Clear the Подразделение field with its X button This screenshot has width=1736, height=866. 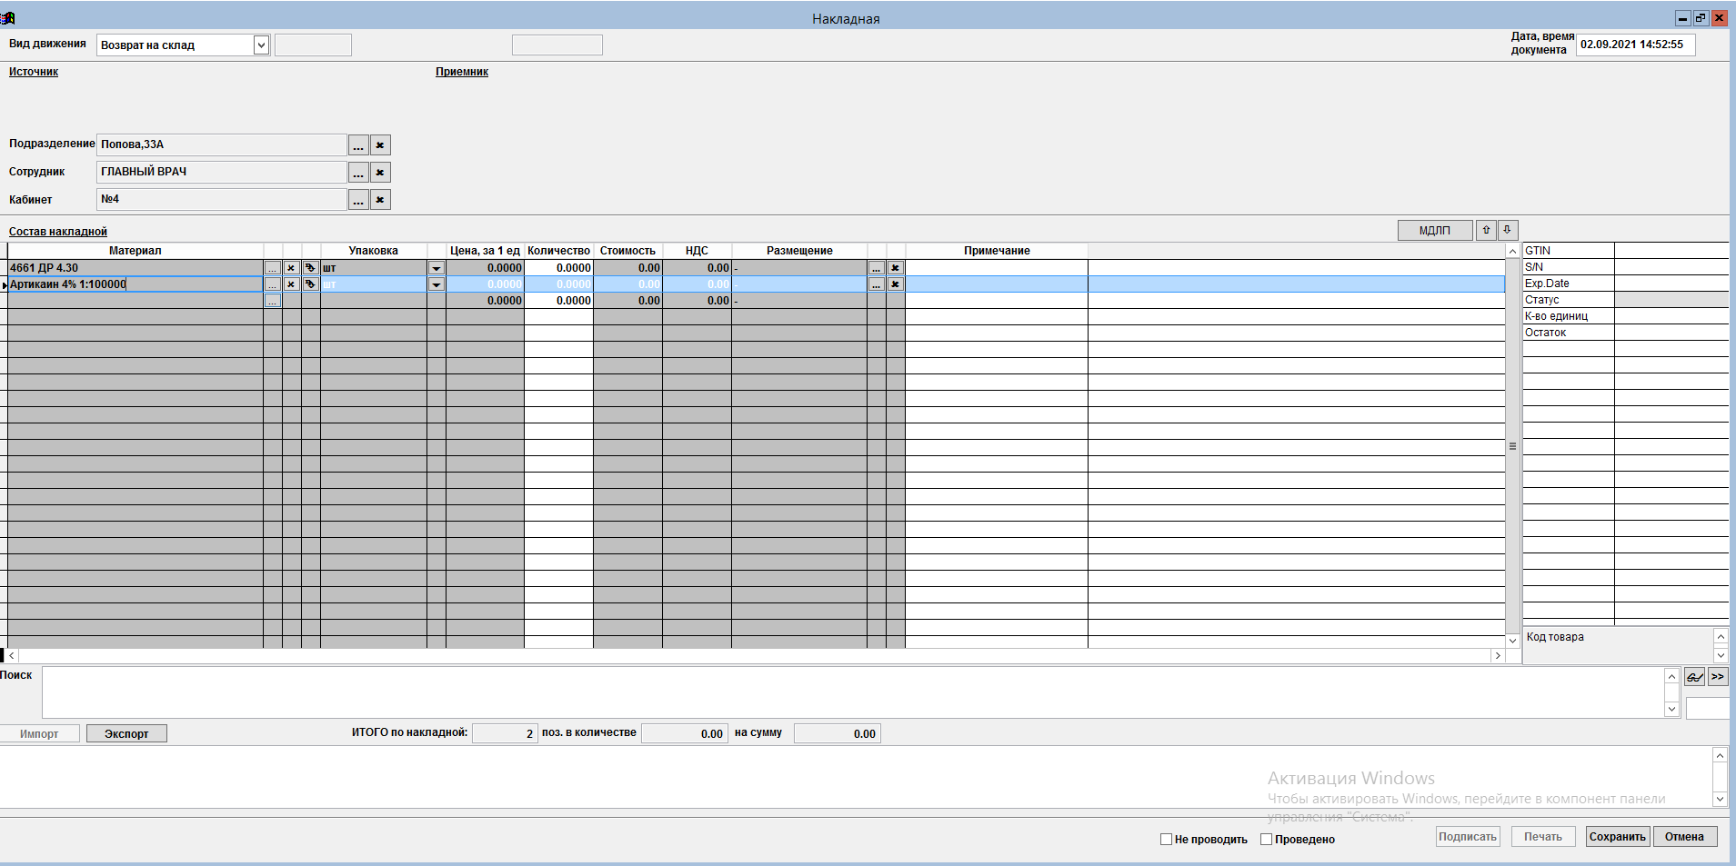tap(380, 145)
